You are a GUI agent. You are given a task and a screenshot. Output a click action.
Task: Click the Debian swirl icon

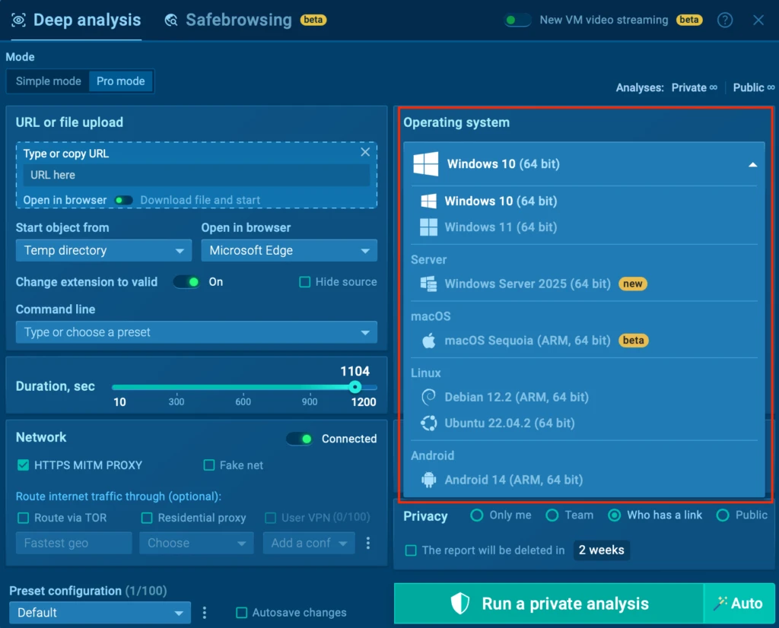428,397
